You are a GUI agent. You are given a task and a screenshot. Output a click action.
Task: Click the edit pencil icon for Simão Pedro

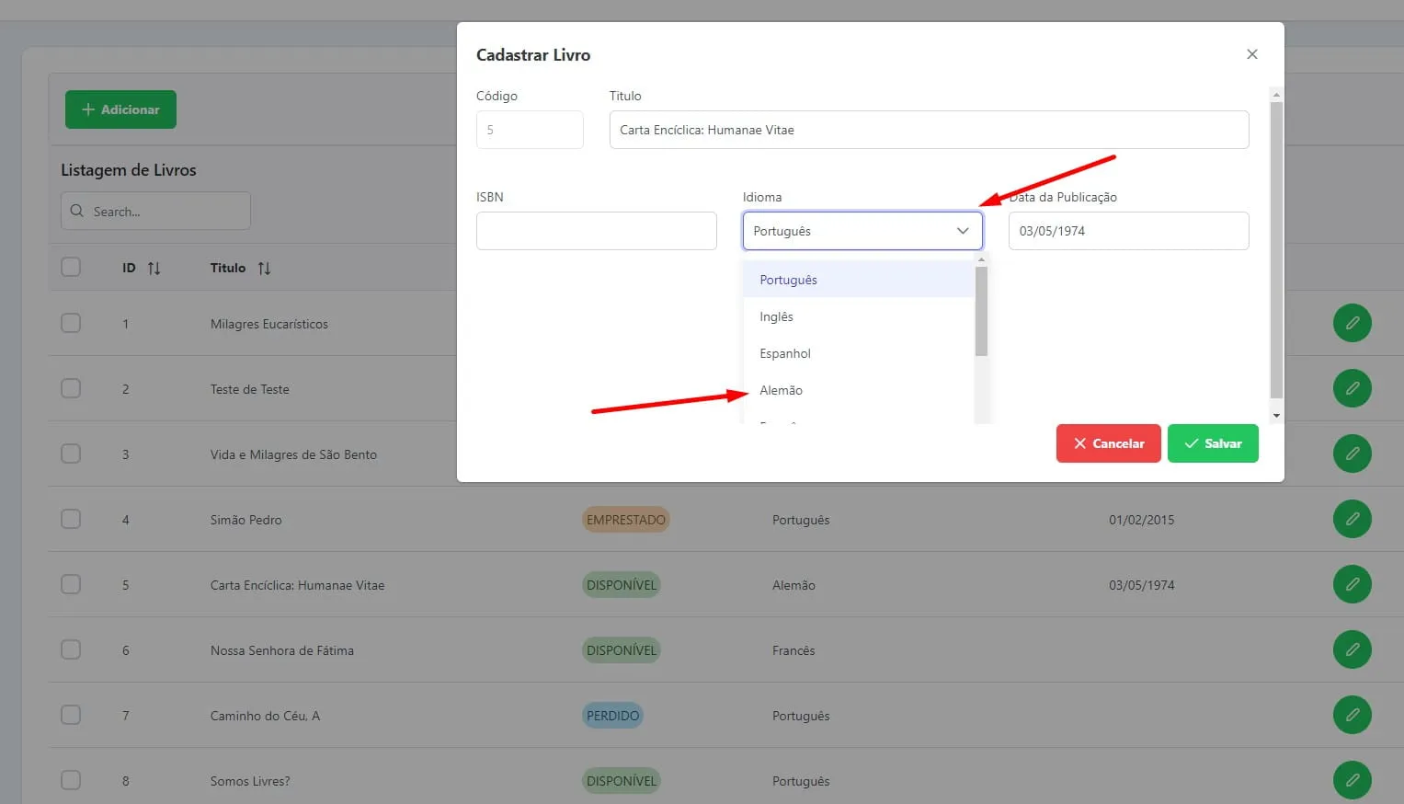click(1352, 520)
